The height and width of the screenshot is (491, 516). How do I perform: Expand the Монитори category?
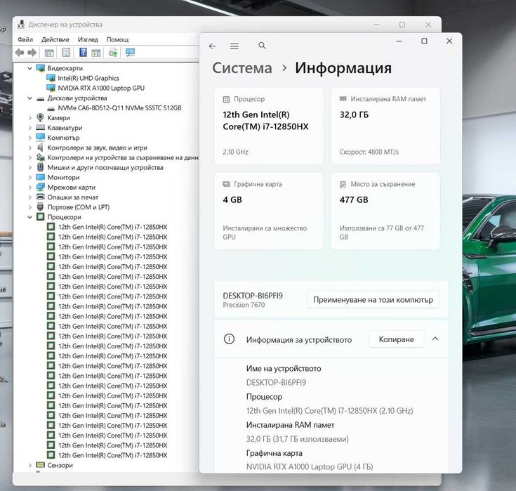[x=29, y=177]
